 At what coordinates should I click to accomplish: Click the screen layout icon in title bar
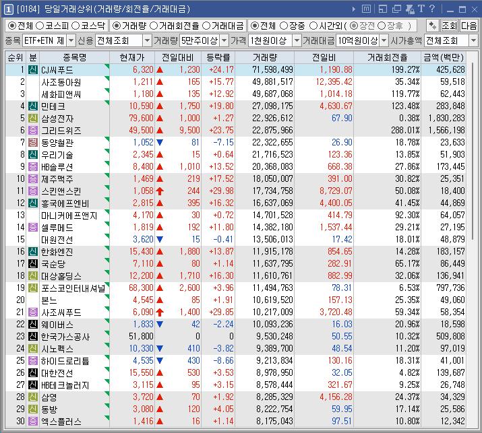tap(383, 9)
